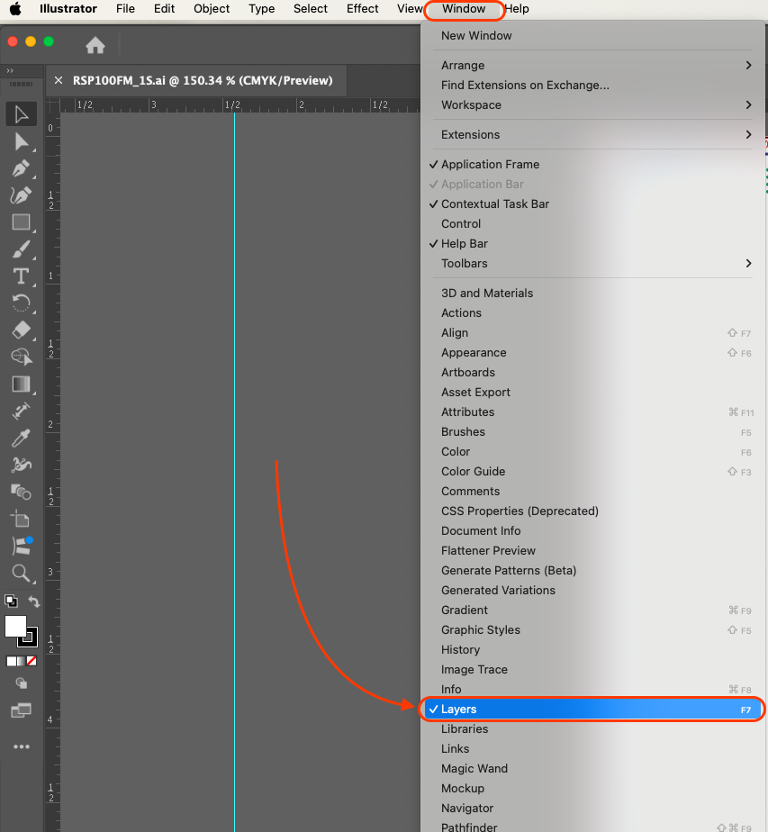Open the Pathfinder panel
This screenshot has height=832, width=768.
pos(593,827)
